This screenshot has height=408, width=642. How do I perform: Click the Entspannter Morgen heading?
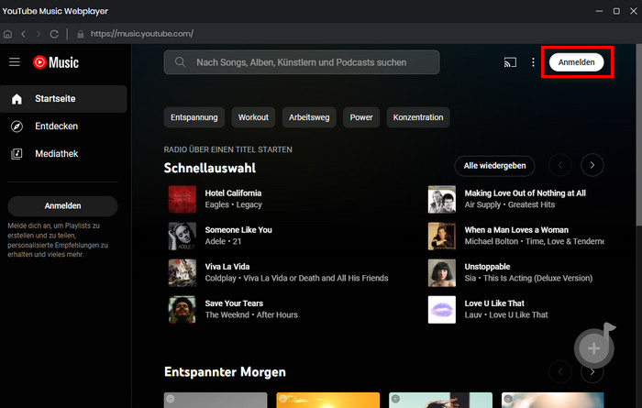(x=225, y=372)
